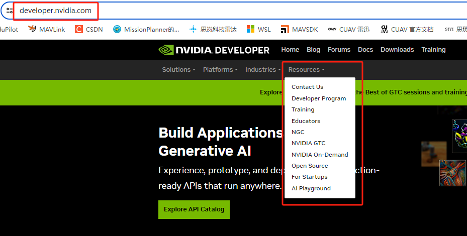This screenshot has height=236, width=467.
Task: Open the MAVSDK bookmark
Action: [x=299, y=29]
